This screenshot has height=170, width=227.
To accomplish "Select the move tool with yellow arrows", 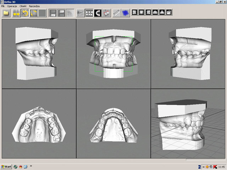I will point(16,13).
